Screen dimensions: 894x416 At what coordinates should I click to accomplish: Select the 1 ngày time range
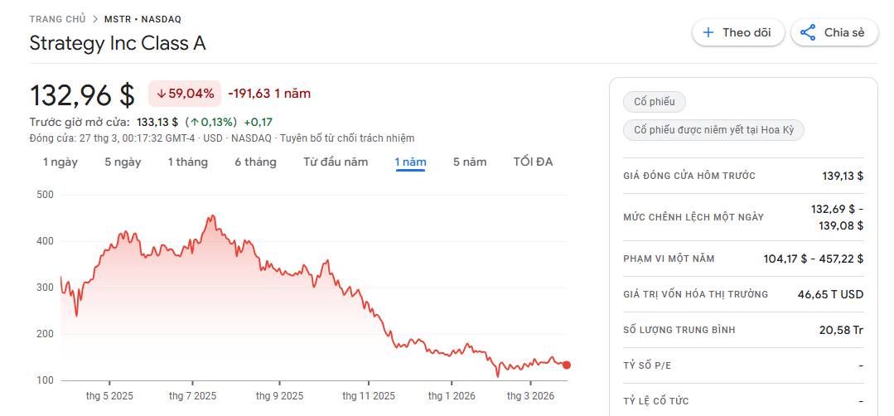(x=60, y=162)
